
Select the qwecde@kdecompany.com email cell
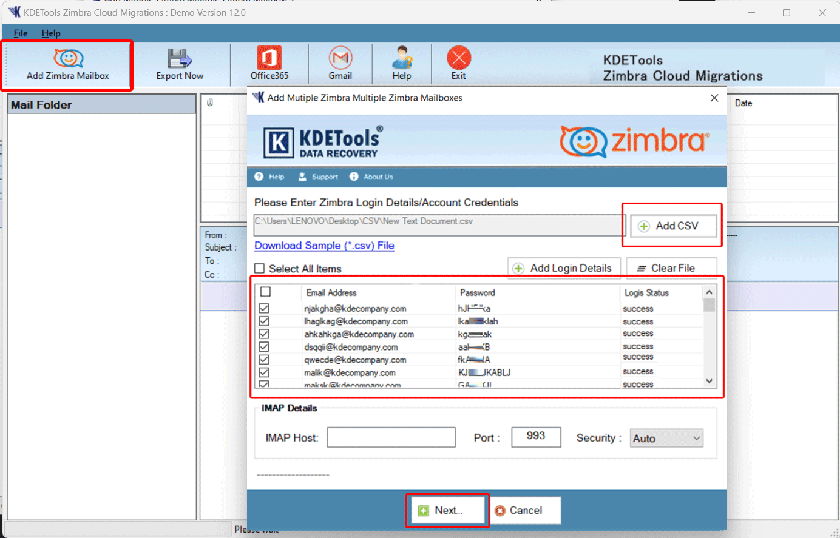(x=355, y=360)
